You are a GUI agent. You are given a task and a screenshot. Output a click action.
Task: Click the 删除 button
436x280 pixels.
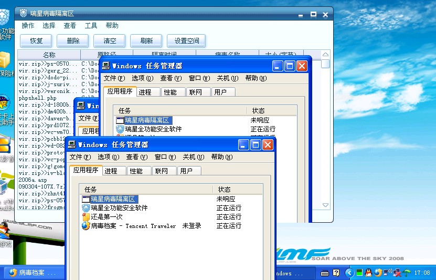click(x=73, y=41)
